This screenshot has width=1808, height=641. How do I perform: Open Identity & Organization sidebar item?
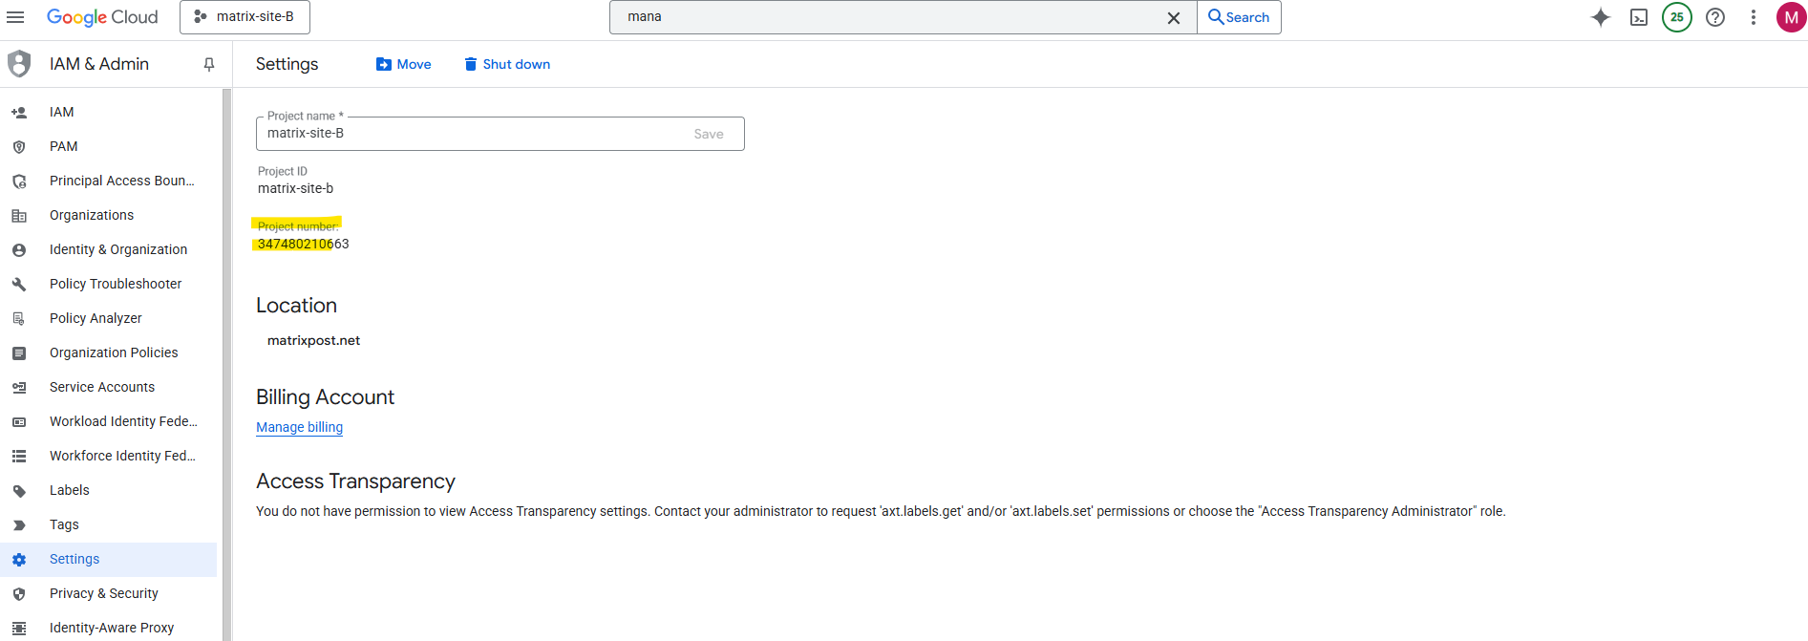(x=109, y=249)
